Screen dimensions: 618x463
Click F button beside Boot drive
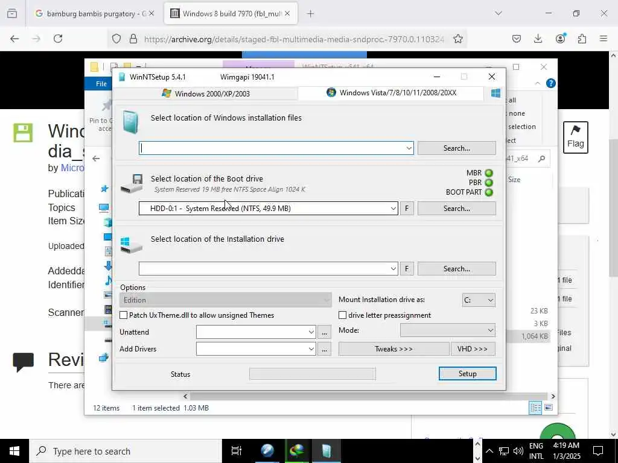(x=407, y=208)
